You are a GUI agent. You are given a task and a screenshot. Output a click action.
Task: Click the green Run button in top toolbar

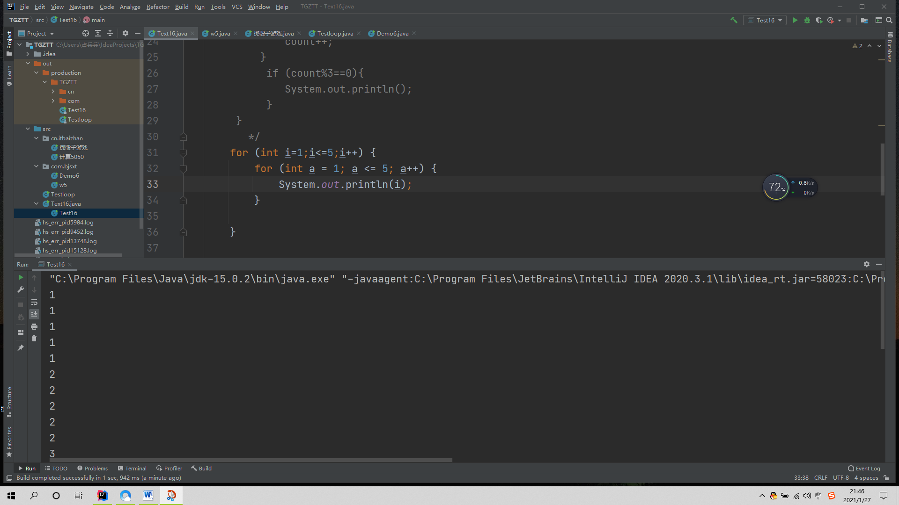[795, 20]
